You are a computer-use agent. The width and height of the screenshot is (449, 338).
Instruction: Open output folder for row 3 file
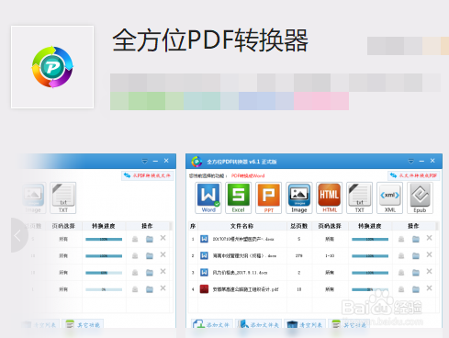tap(416, 272)
